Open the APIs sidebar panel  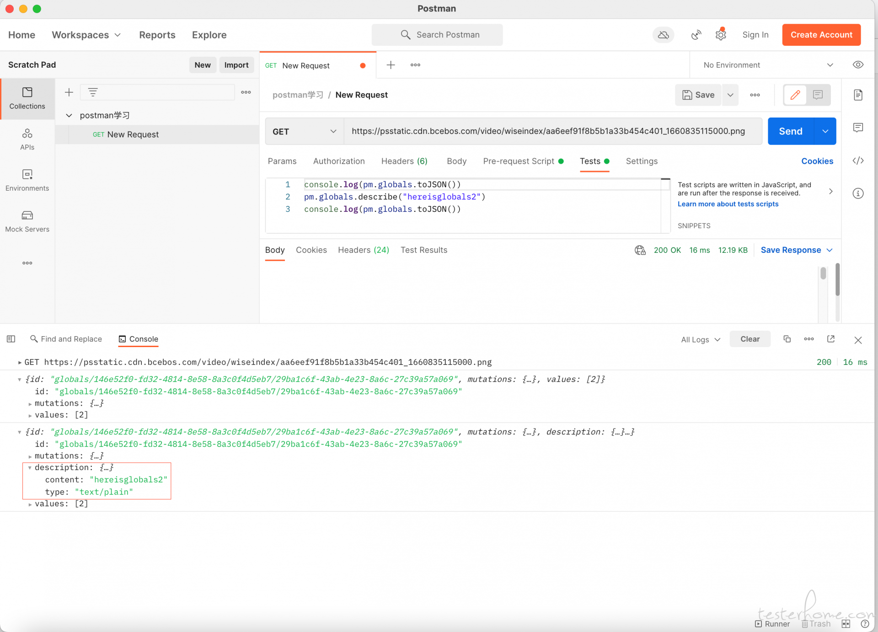(27, 139)
